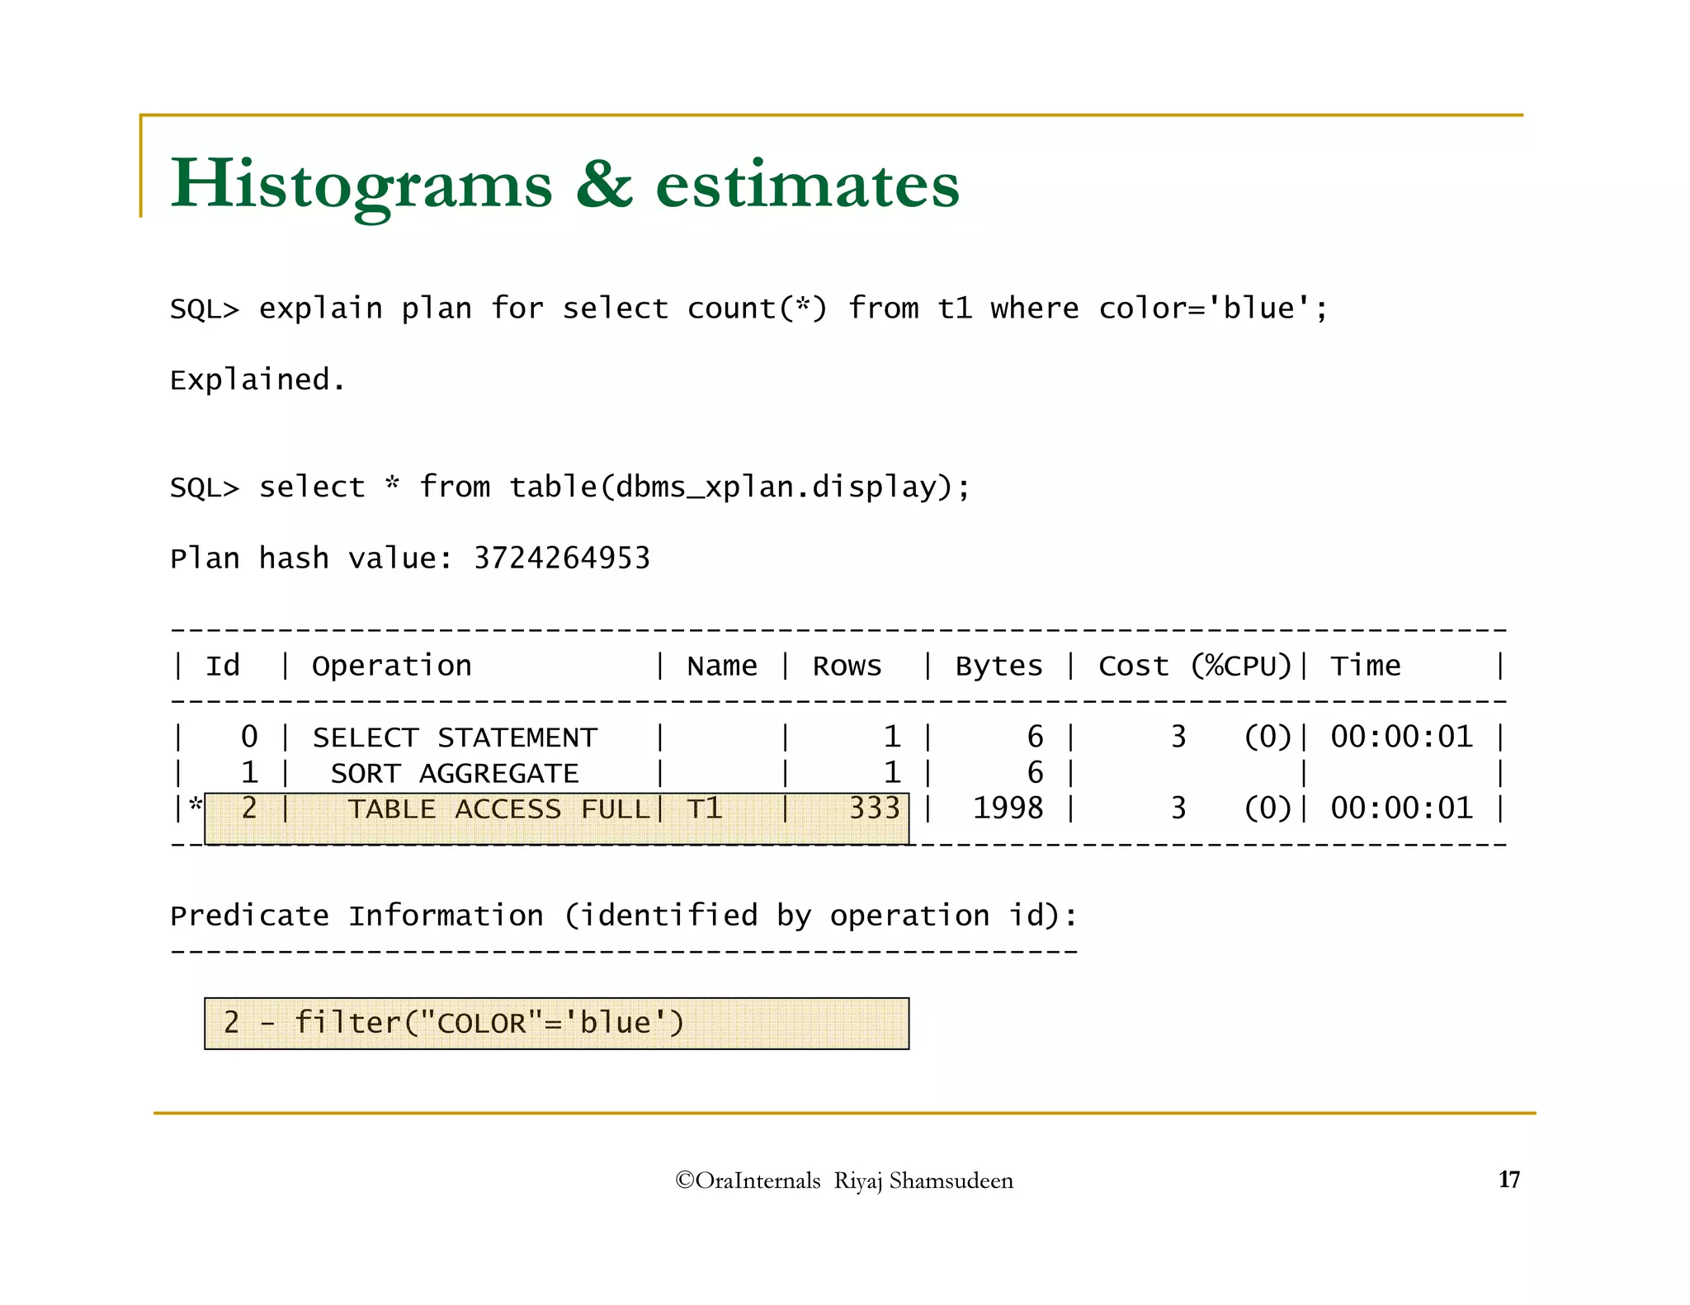Click the 'Histograms & estimates' slide title
The height and width of the screenshot is (1305, 1690).
[x=565, y=186]
